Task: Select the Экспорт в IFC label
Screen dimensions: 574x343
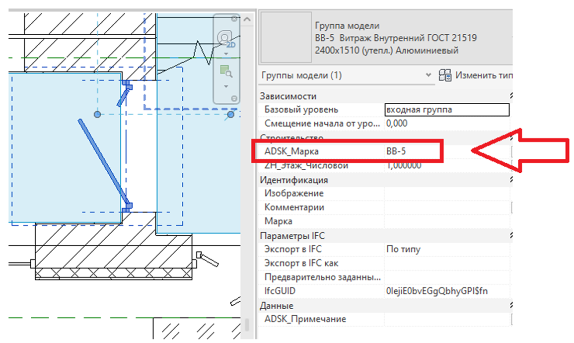Action: tap(293, 249)
